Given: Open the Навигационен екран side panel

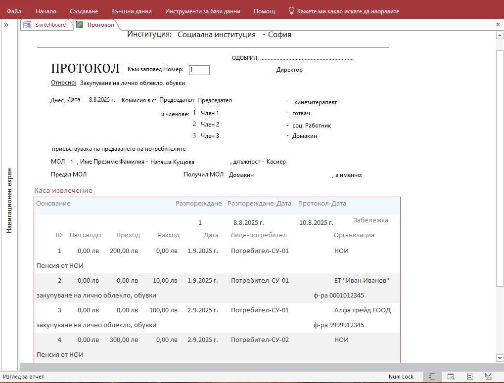Looking at the screenshot, I should [x=9, y=200].
